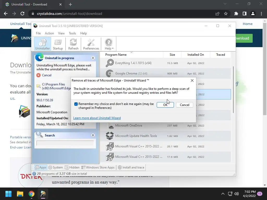Sort by Size column header
Screen dimensions: 267x200
[172, 55]
